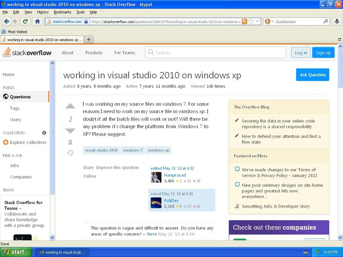343x257 pixels.
Task: Click the windows-7 tag
Action: click(133, 150)
